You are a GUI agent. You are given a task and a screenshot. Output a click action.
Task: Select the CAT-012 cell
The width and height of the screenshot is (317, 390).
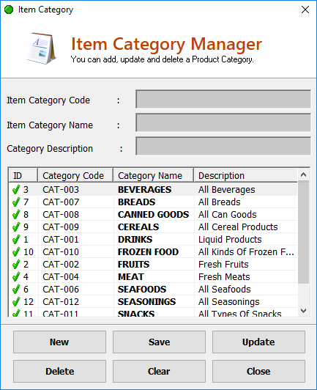(61, 302)
